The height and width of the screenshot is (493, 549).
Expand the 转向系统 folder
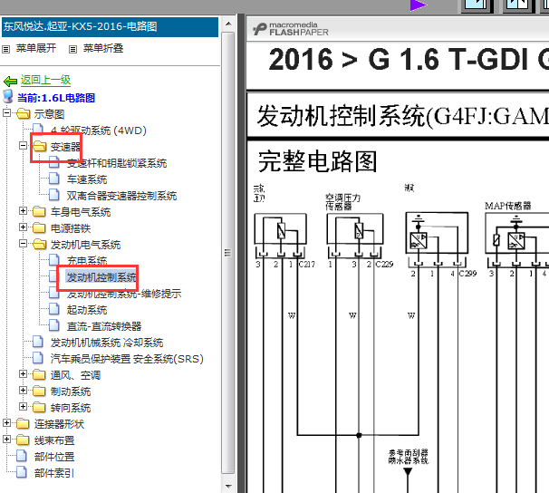[23, 407]
